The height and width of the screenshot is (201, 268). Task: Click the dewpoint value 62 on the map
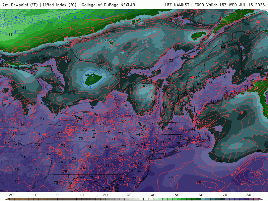(x=145, y=86)
